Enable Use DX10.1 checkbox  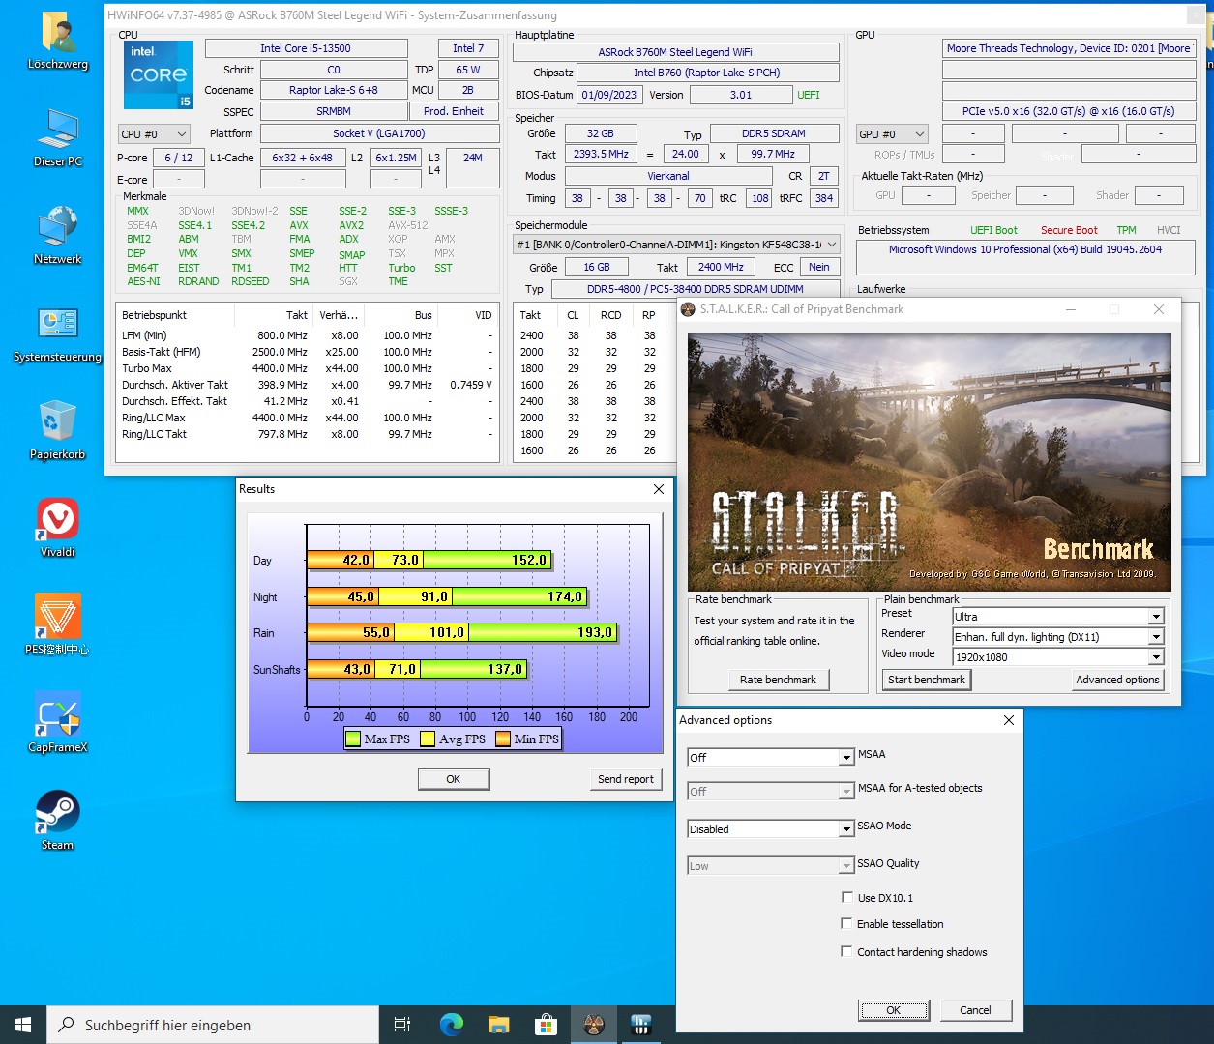(x=847, y=898)
